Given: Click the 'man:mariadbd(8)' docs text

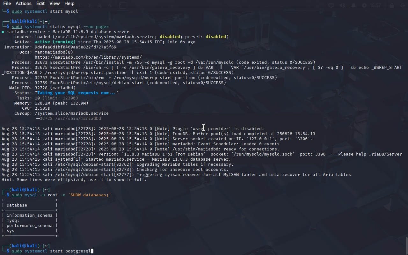Looking at the screenshot, I should (54, 52).
